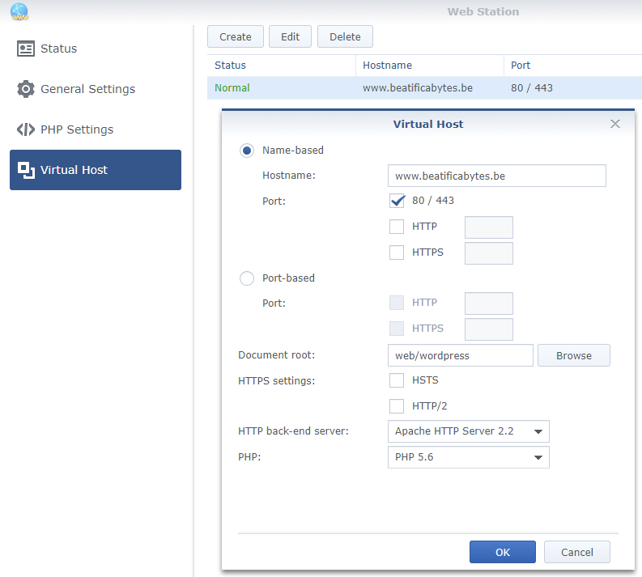Select the www.beatificabytes.be table row
This screenshot has width=642, height=577.
(x=424, y=88)
